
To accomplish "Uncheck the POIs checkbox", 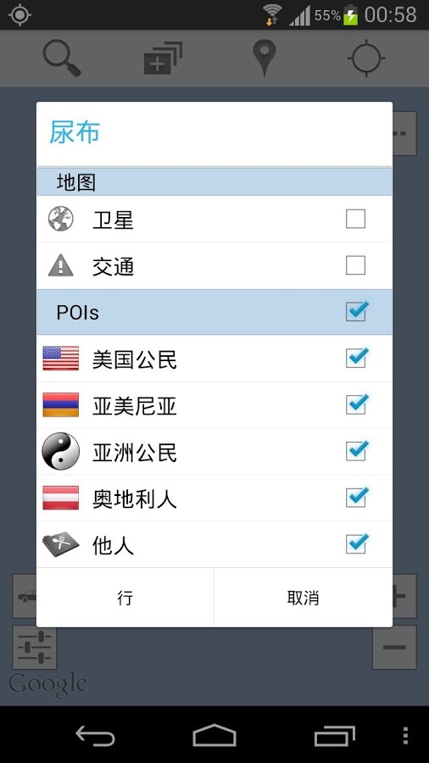I will (x=357, y=311).
